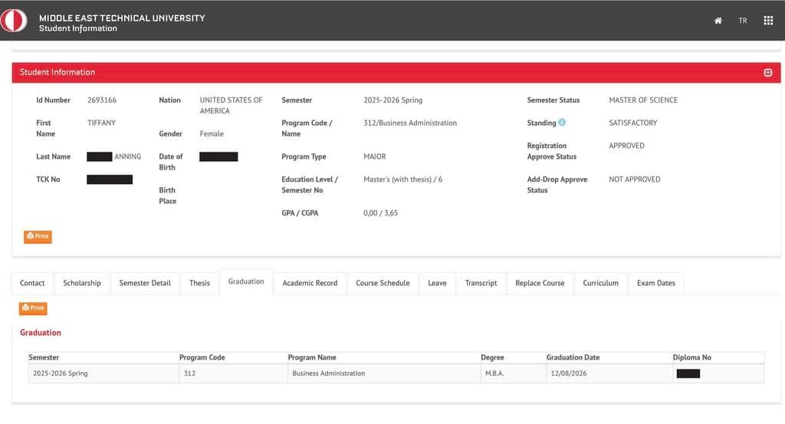Click 'MIDDLE EAST TECHNICAL UNIVERSITY' title
The width and height of the screenshot is (785, 424).
point(122,18)
